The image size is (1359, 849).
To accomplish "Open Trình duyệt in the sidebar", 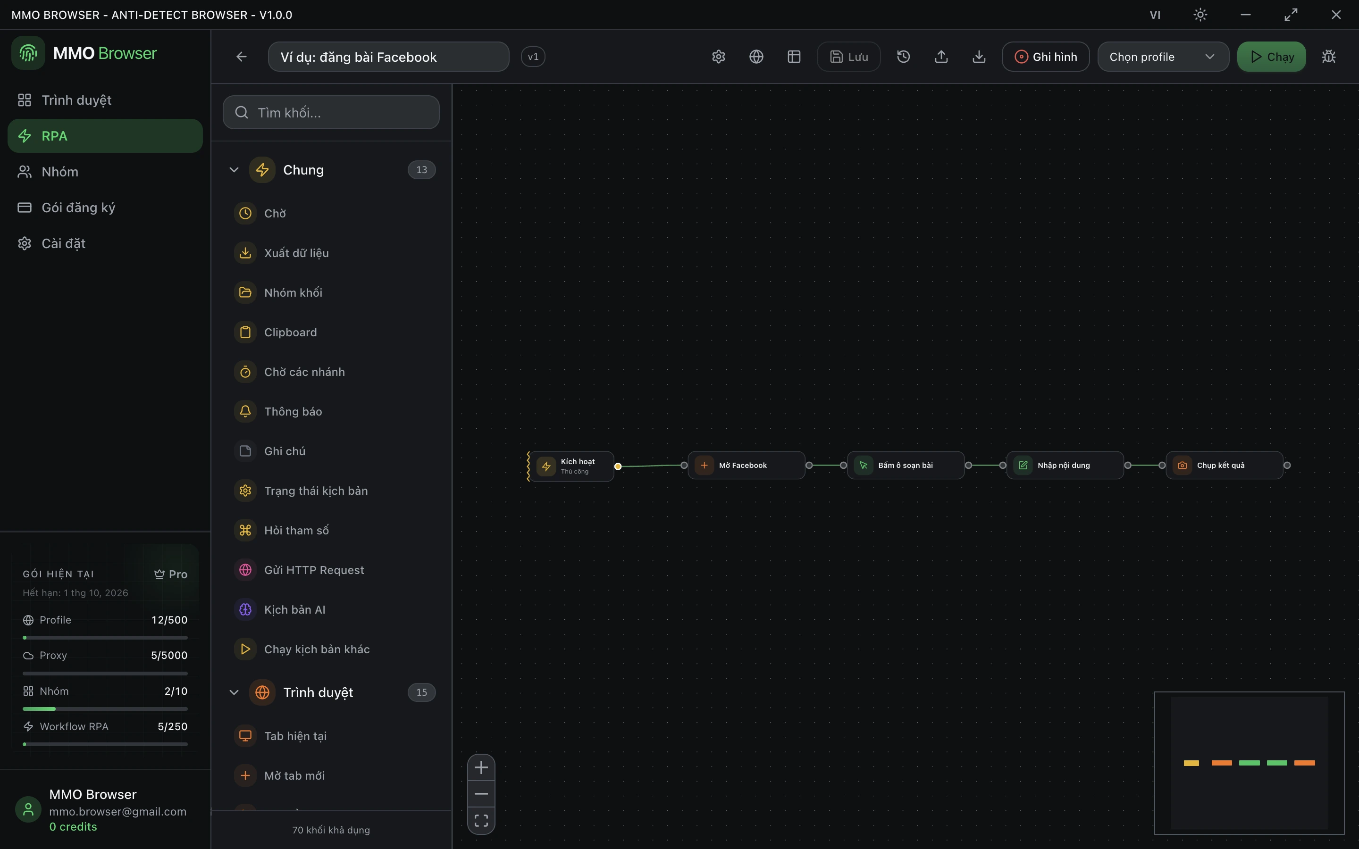I will coord(105,100).
